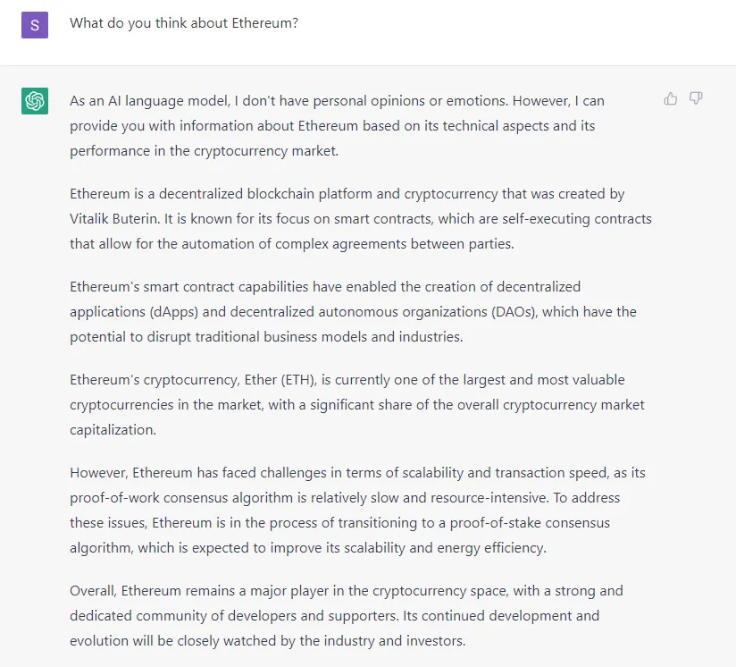Click the paragraph starting 'As an AI language model'

(337, 126)
